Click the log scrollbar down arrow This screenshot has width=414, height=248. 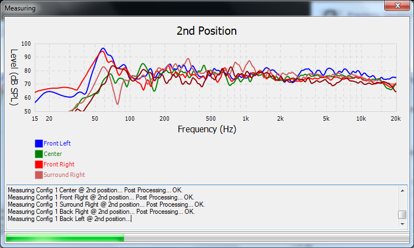(402, 224)
